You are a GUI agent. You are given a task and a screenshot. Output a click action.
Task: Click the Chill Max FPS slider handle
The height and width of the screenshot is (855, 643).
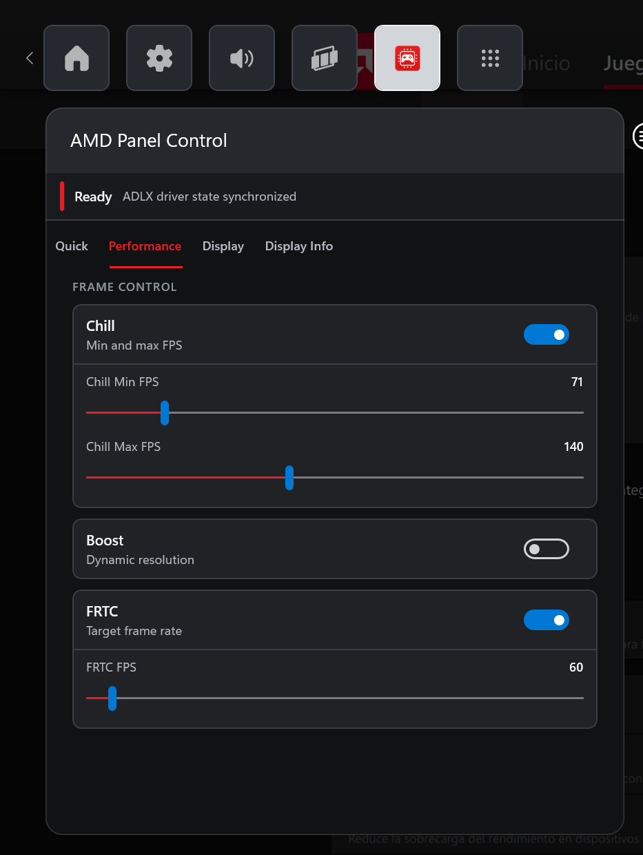[x=289, y=477]
